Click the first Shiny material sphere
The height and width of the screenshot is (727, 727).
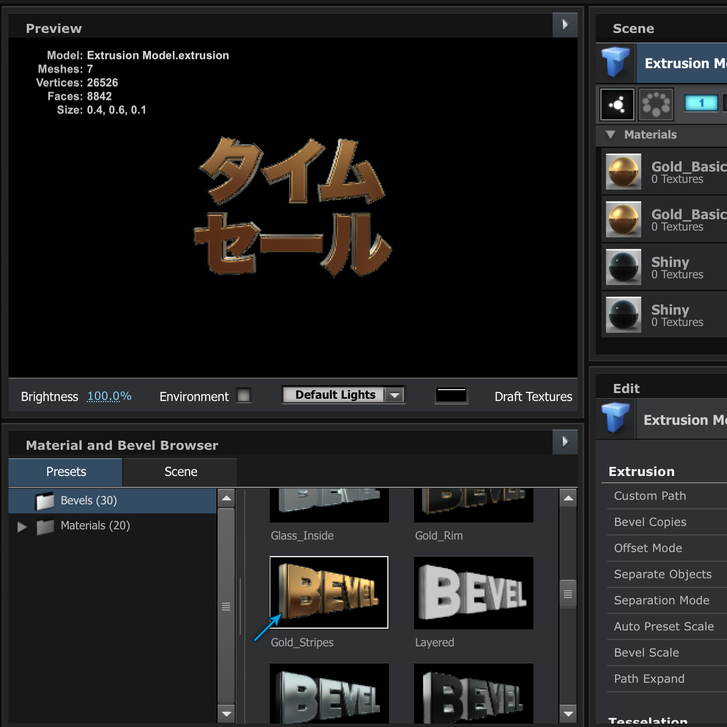click(624, 266)
